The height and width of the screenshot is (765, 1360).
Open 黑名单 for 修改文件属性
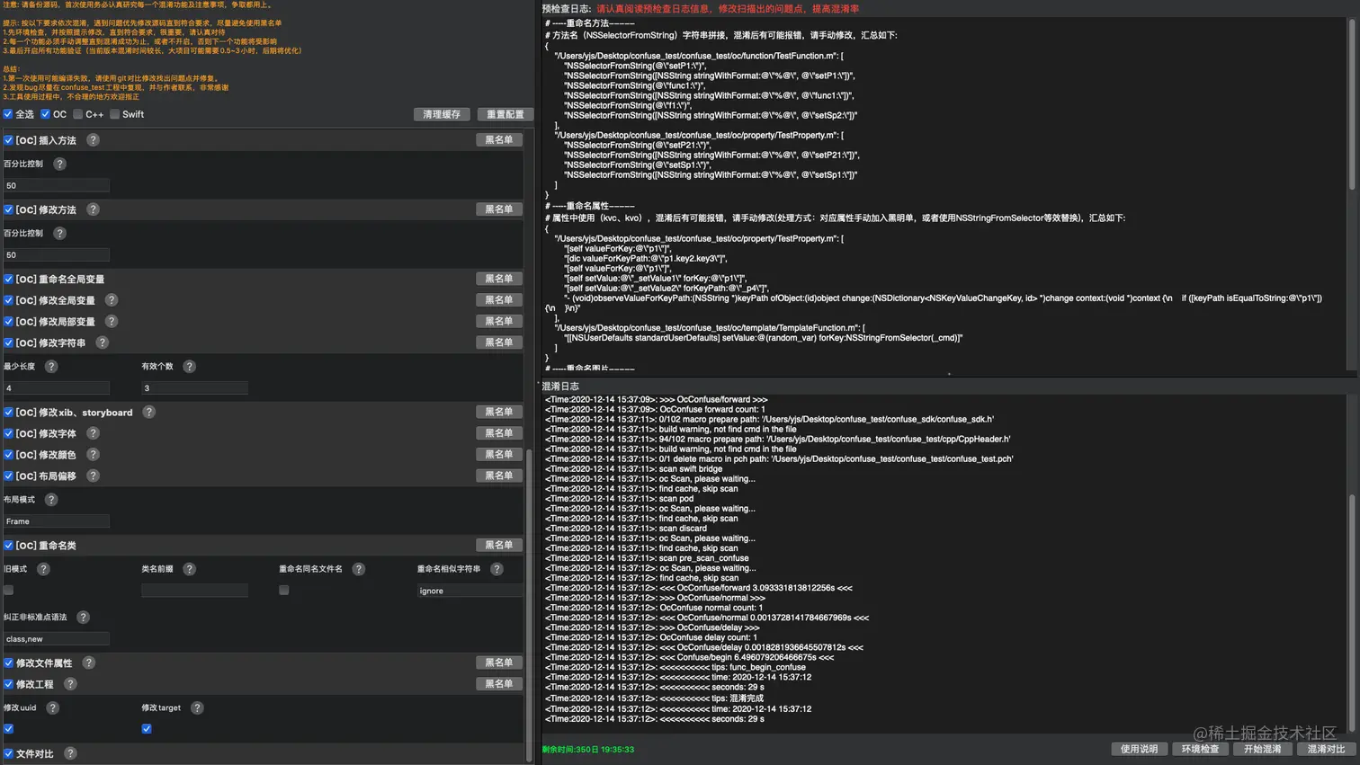coord(499,663)
